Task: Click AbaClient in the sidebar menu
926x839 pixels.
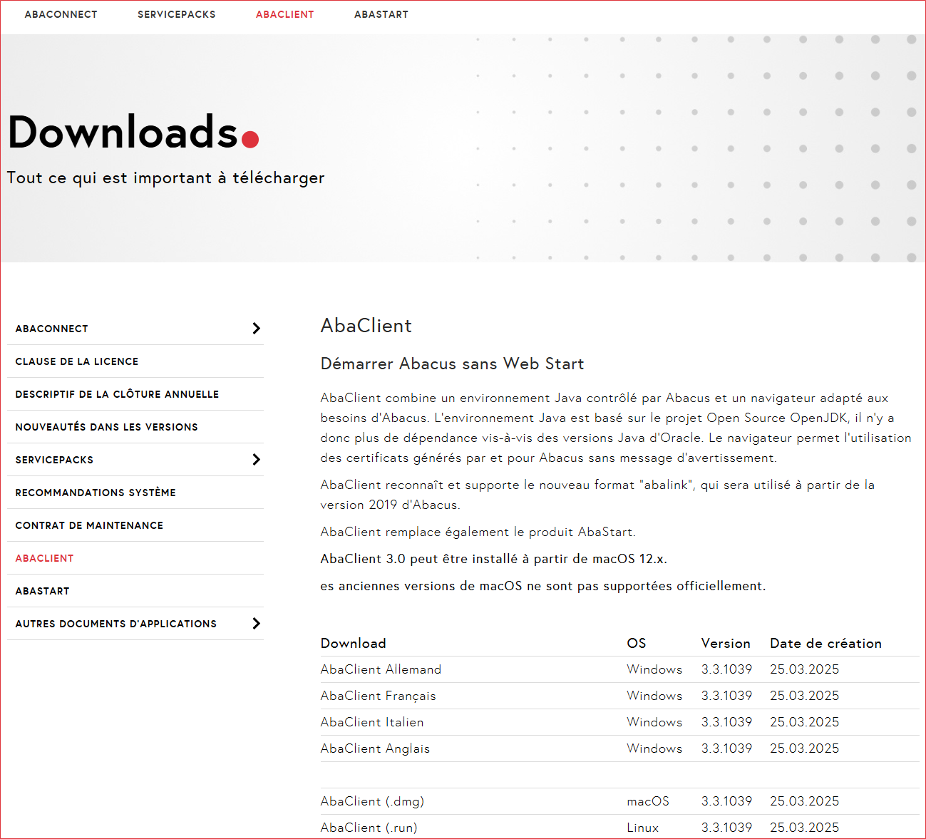Action: tap(44, 558)
